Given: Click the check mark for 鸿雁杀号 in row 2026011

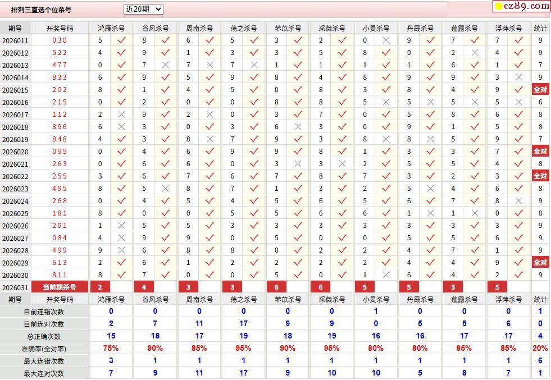Looking at the screenshot, I should point(121,40).
